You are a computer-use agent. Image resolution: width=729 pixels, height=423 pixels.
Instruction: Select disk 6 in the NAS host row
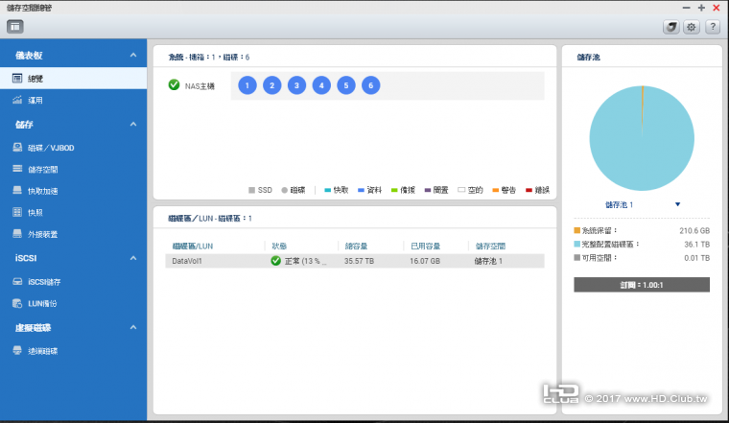pos(371,85)
